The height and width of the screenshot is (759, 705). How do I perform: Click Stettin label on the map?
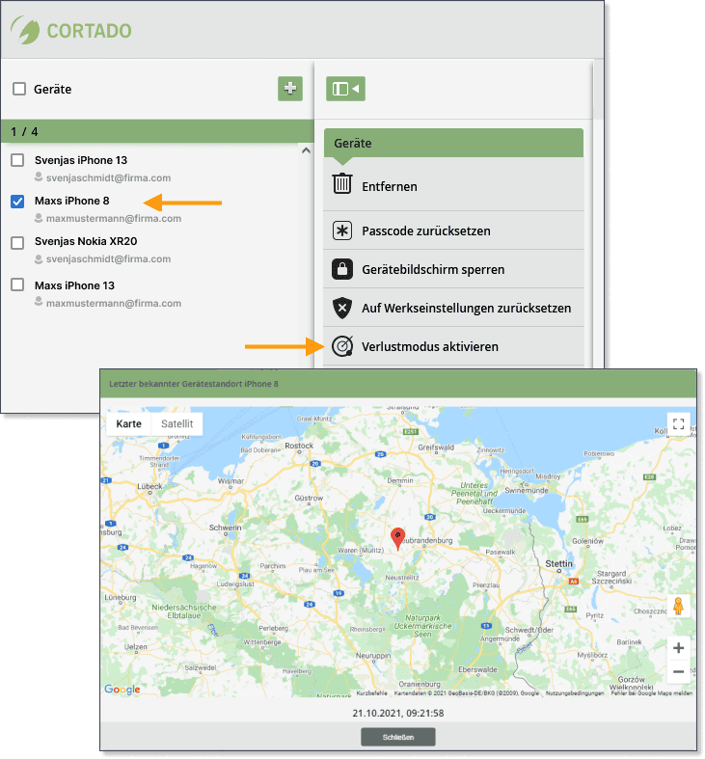[558, 563]
